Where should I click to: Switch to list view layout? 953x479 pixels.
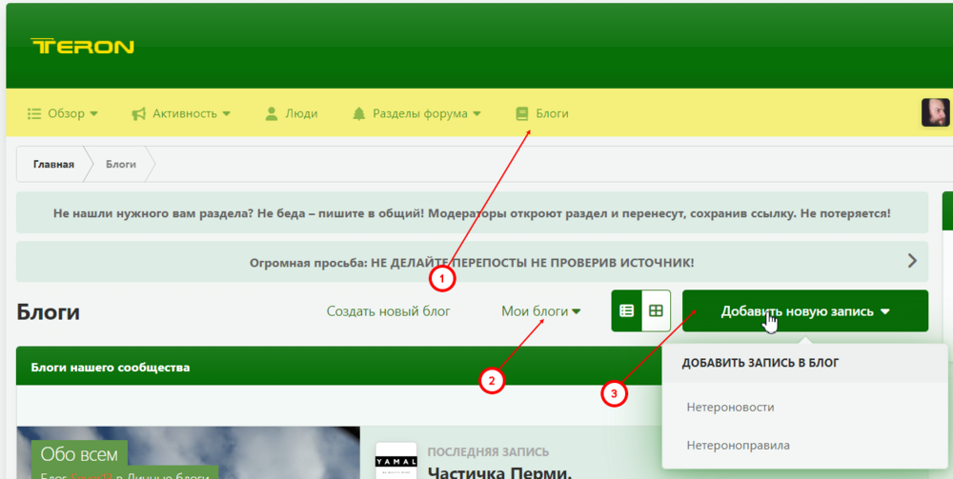[x=627, y=310]
